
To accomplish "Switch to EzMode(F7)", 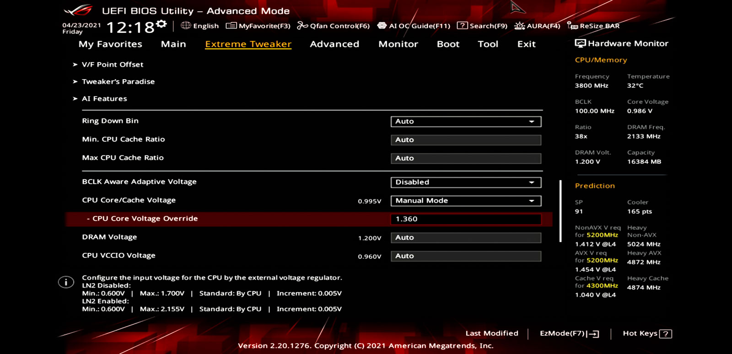I will pyautogui.click(x=570, y=334).
